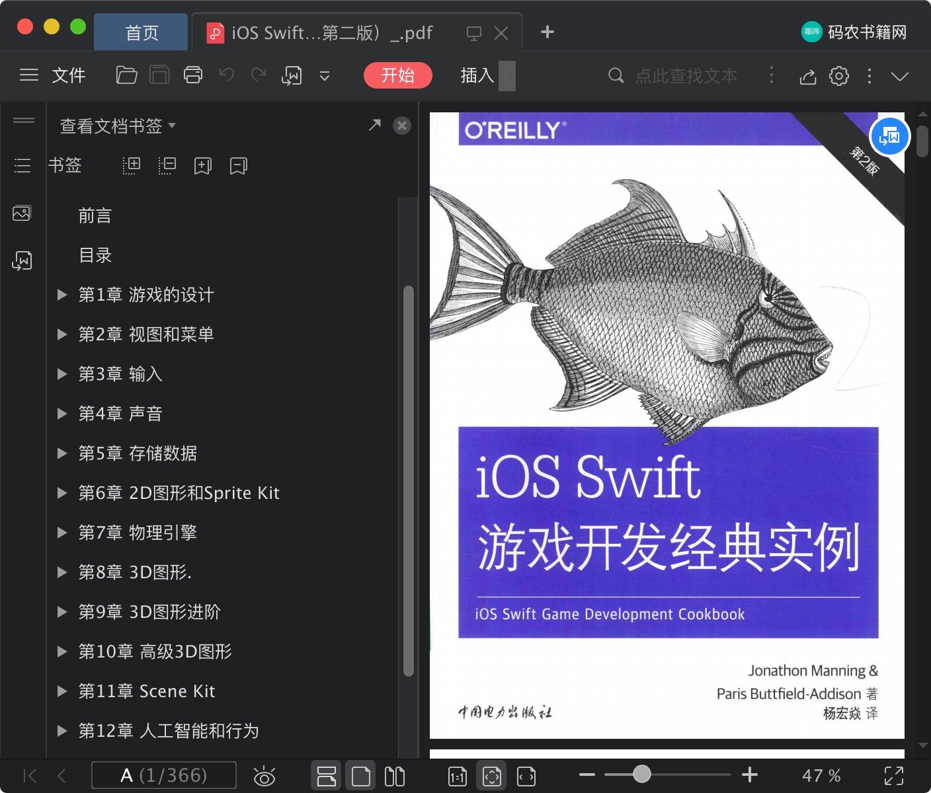Click the redo arrow icon
Screen dimensions: 931x793
[259, 75]
